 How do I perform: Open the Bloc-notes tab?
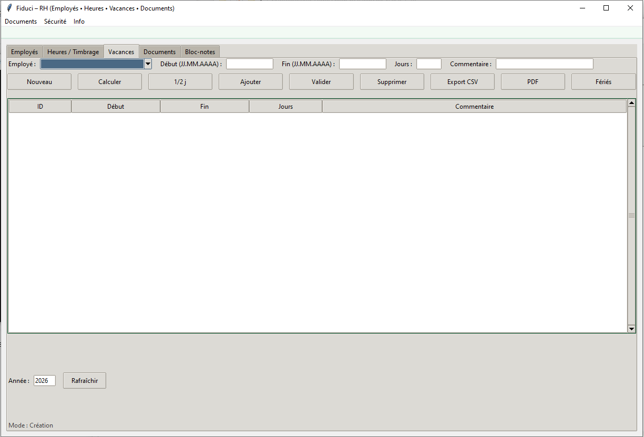coord(200,51)
